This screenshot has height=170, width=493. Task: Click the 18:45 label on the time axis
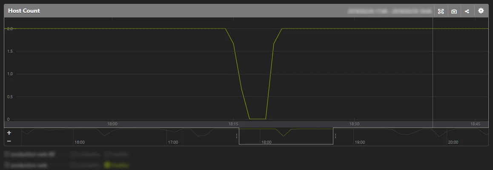click(x=476, y=124)
